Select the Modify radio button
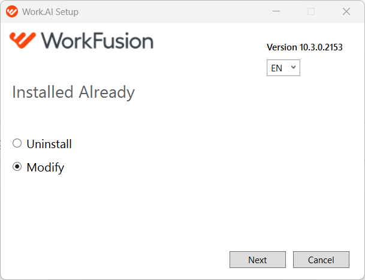365x280 pixels. (x=17, y=167)
